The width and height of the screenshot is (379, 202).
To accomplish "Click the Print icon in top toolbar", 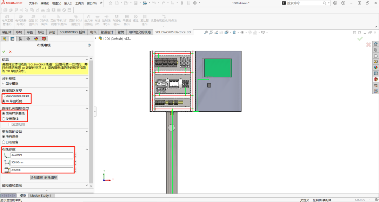I will click(x=145, y=3).
